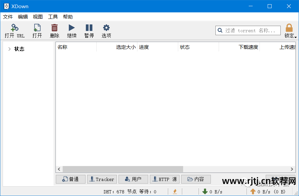Click the scroll right arrow
Screen dimensions: 299x196
pyautogui.click(x=292, y=169)
